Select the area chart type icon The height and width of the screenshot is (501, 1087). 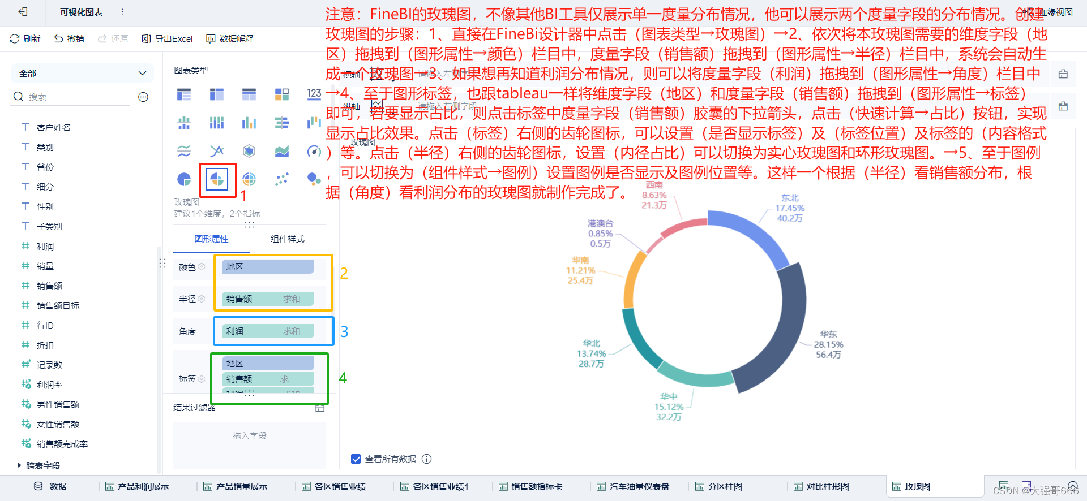[x=282, y=151]
